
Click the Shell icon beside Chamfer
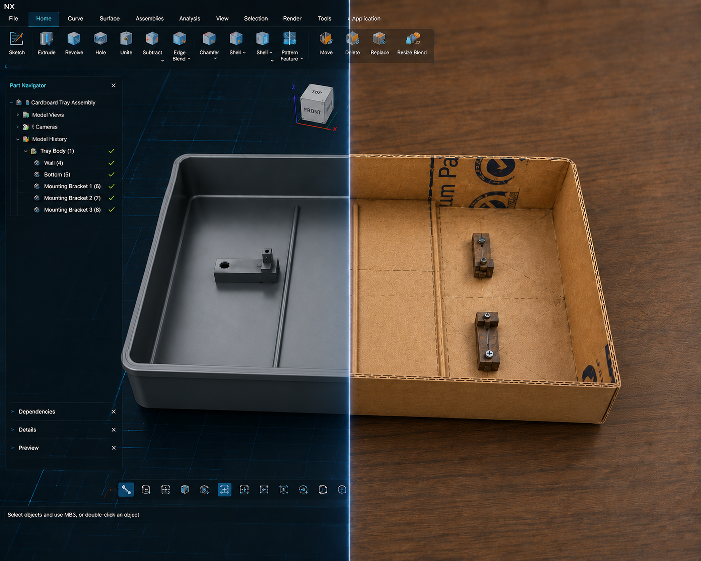pyautogui.click(x=236, y=39)
